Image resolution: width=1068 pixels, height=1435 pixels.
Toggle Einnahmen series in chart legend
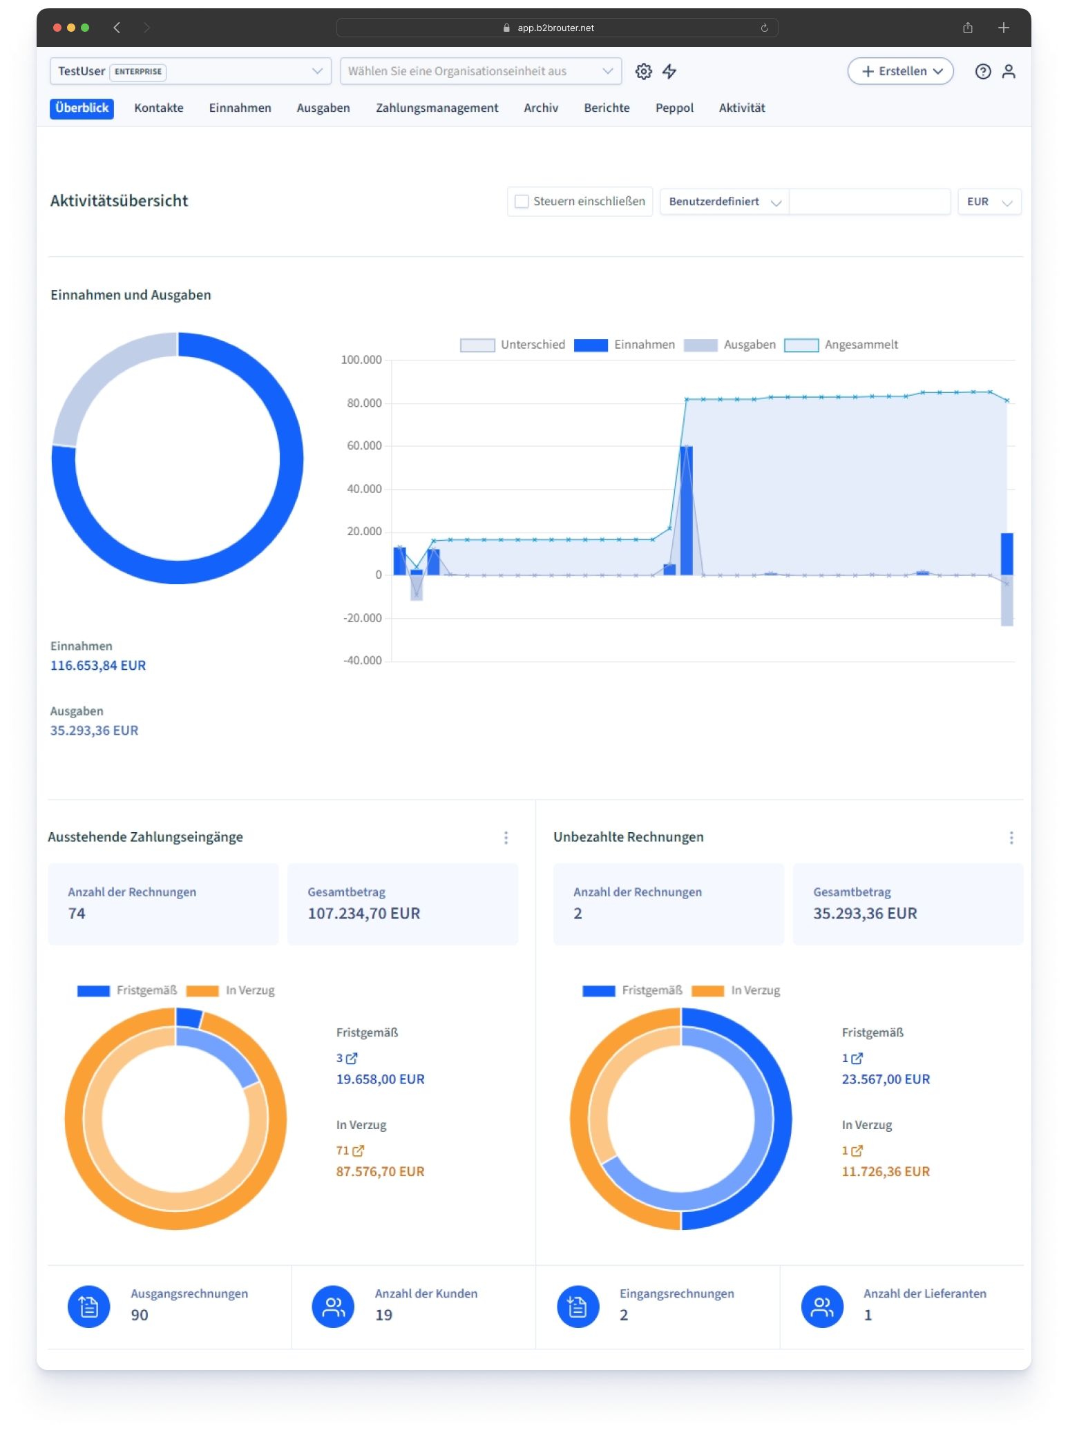624,345
